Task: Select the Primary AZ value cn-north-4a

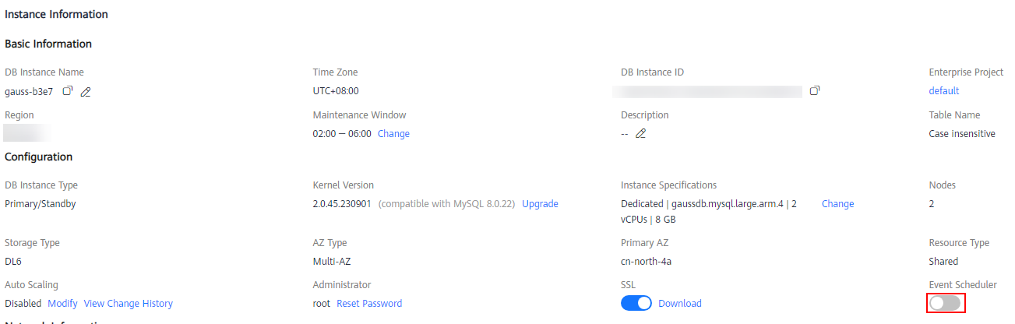Action: click(x=646, y=262)
